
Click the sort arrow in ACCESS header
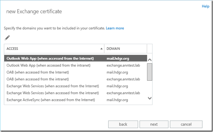tap(102, 49)
